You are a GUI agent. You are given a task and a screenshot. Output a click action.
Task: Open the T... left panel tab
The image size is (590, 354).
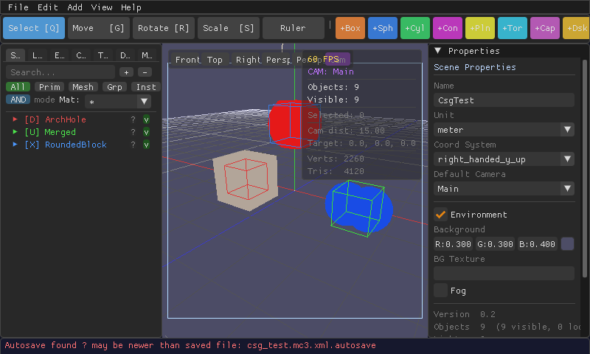click(x=103, y=55)
